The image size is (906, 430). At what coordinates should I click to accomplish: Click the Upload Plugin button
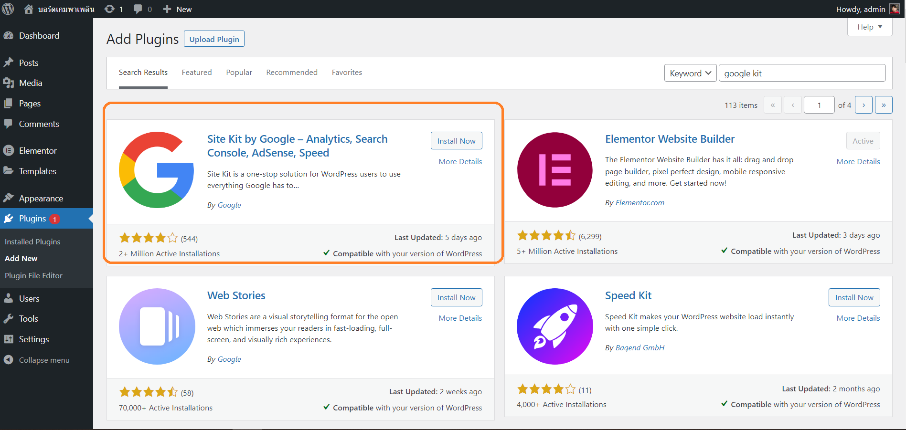tap(214, 39)
